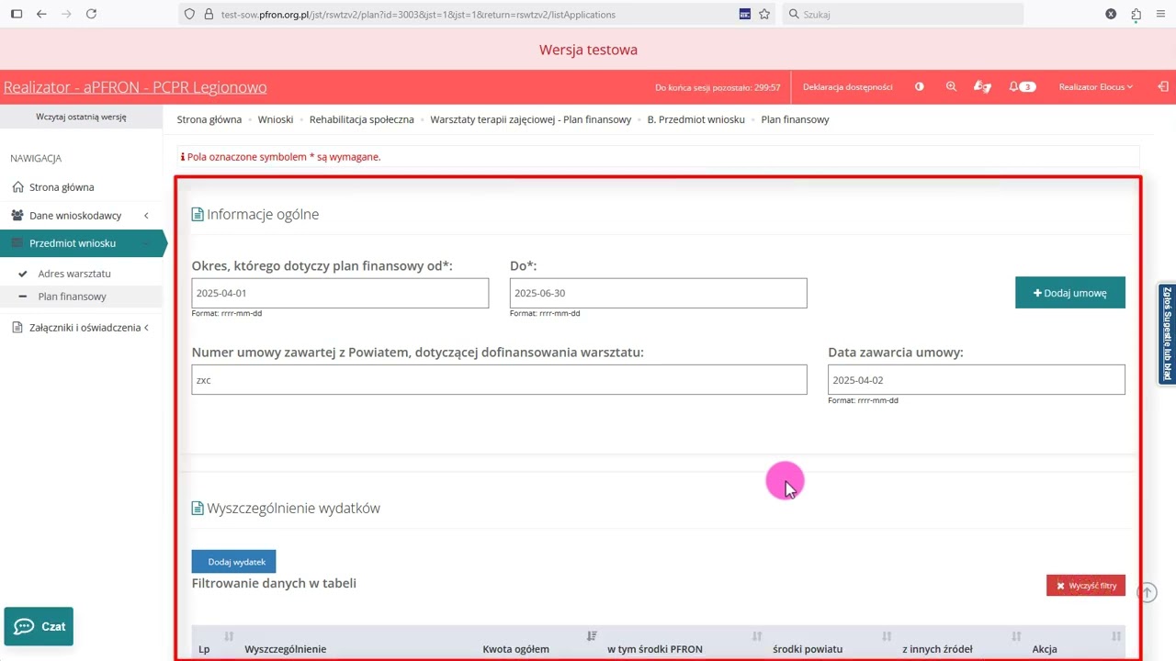Sort table by Kwota ogółem column
1176x661 pixels.
click(592, 636)
